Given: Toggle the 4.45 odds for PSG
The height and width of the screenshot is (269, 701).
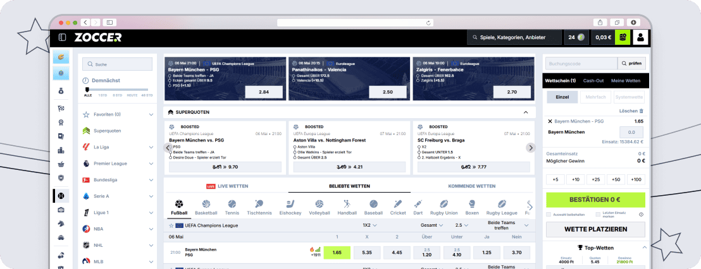Looking at the screenshot, I should (397, 253).
